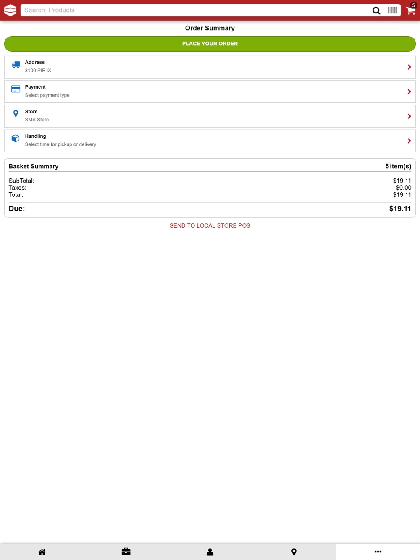Open the briefcase tab in bottom bar
This screenshot has height=560, width=420.
pyautogui.click(x=126, y=552)
